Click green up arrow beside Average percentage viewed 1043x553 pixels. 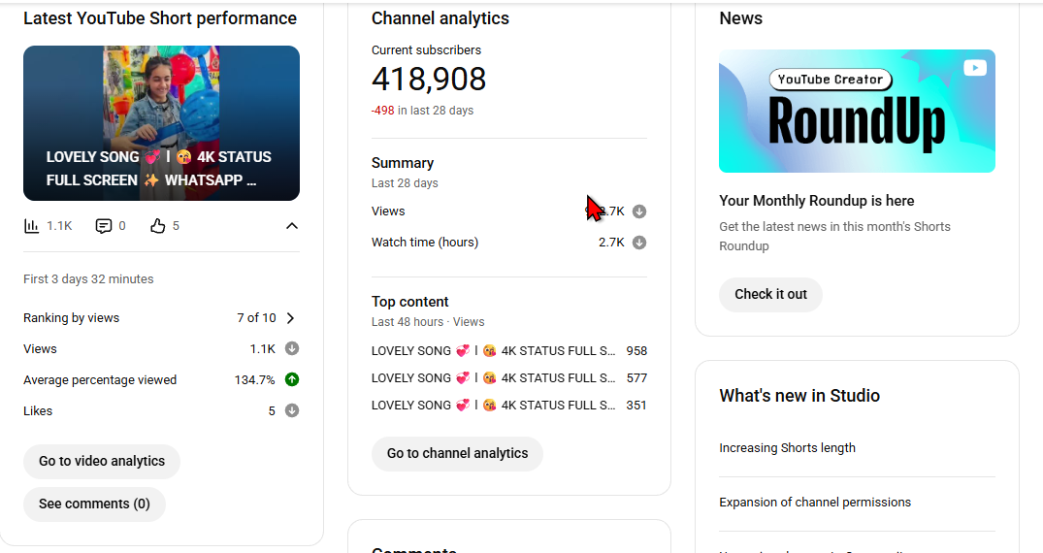coord(292,380)
